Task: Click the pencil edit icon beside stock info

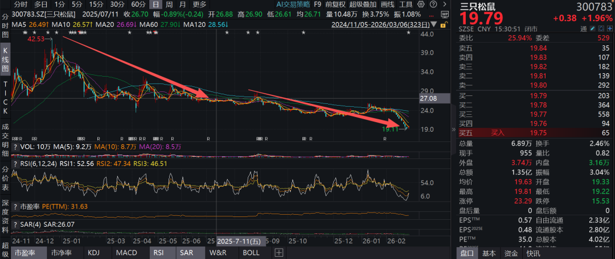Action: (594, 30)
